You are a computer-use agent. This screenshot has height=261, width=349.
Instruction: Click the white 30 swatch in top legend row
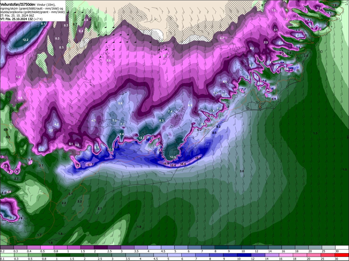pyautogui.click(x=342, y=247)
